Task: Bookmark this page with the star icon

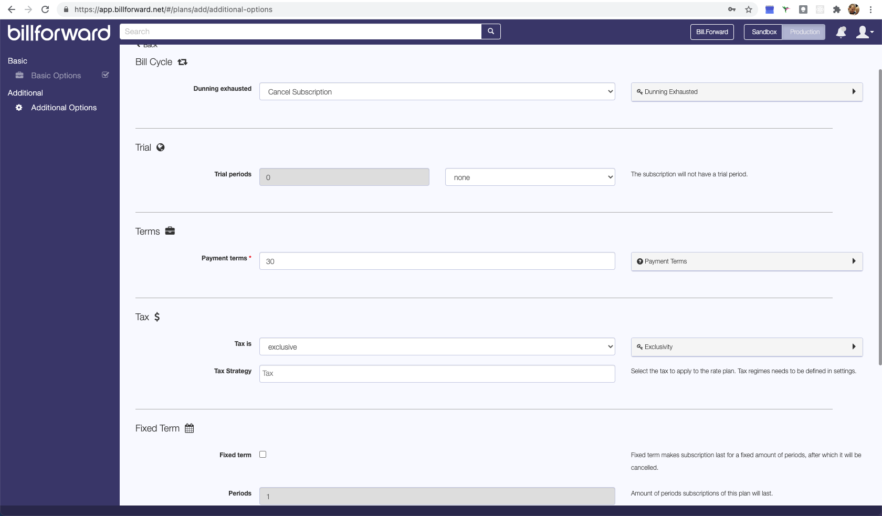Action: pos(749,9)
